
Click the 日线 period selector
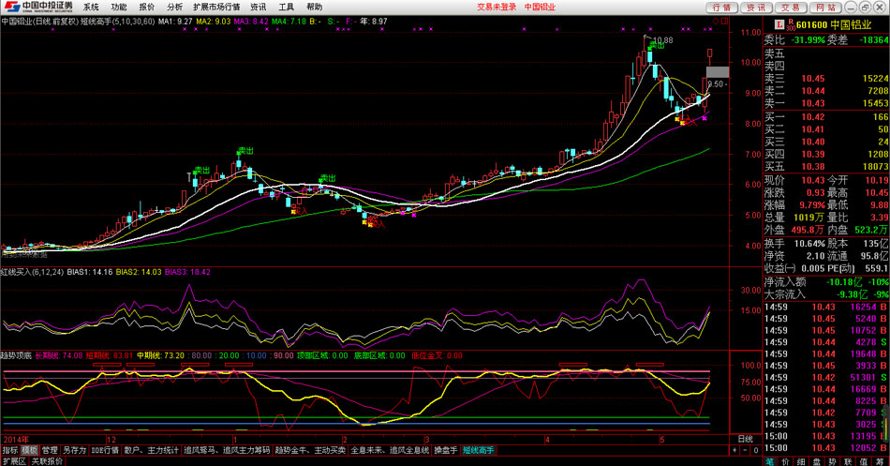[746, 440]
